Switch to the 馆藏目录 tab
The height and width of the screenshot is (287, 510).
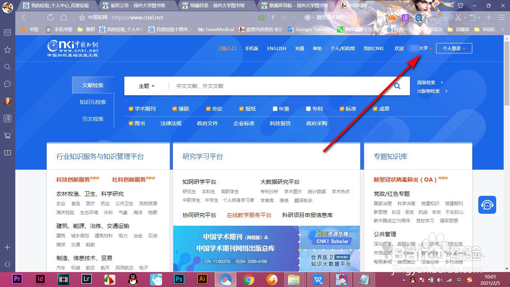[217, 6]
